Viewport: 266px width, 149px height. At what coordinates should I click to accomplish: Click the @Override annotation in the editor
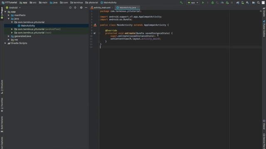(111, 31)
